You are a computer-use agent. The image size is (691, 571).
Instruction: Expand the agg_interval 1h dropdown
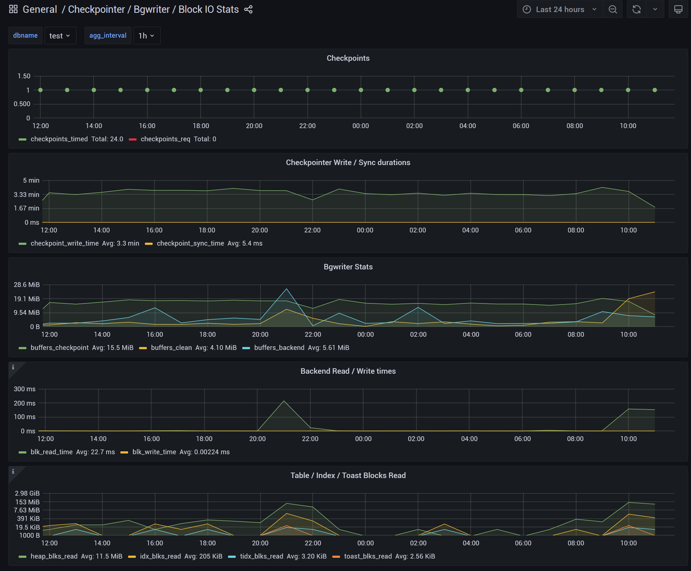(146, 36)
